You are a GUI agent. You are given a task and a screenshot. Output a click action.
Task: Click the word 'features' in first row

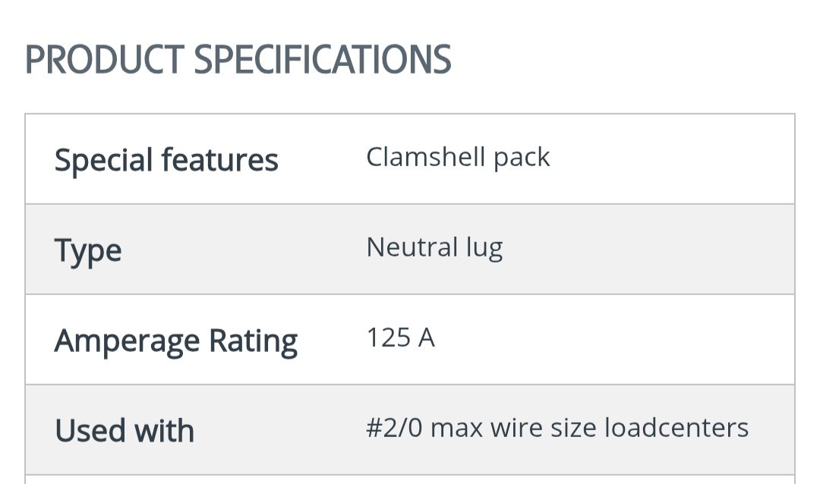click(x=219, y=159)
